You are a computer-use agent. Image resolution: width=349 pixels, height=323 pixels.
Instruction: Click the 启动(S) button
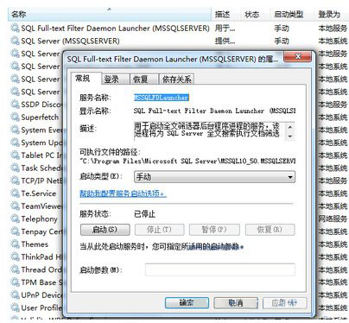point(105,230)
